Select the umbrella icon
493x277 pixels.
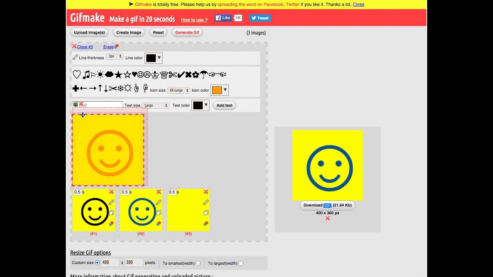203,74
